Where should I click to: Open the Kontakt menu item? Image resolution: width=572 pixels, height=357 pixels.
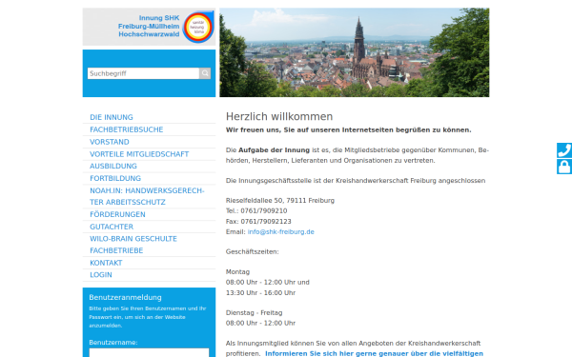tap(106, 263)
